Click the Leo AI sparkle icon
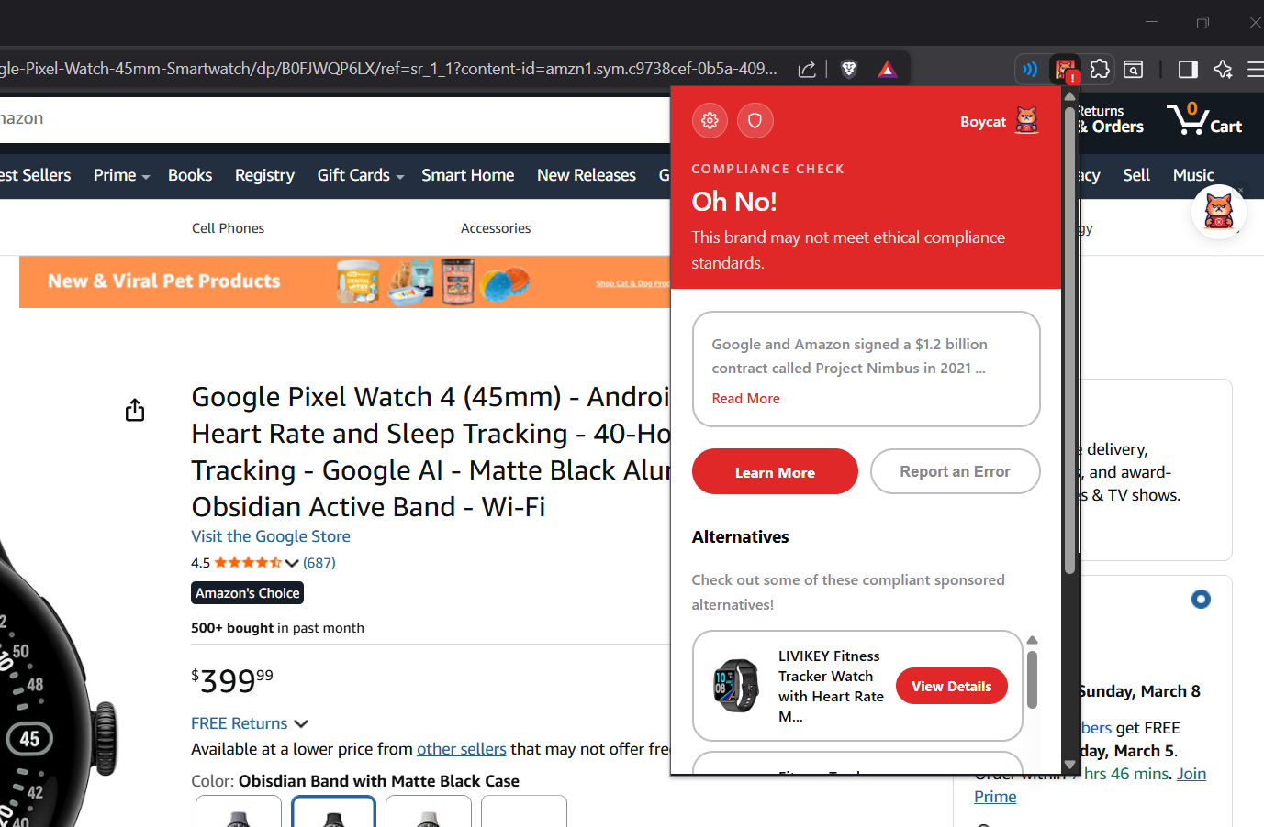The image size is (1264, 827). coord(1223,69)
